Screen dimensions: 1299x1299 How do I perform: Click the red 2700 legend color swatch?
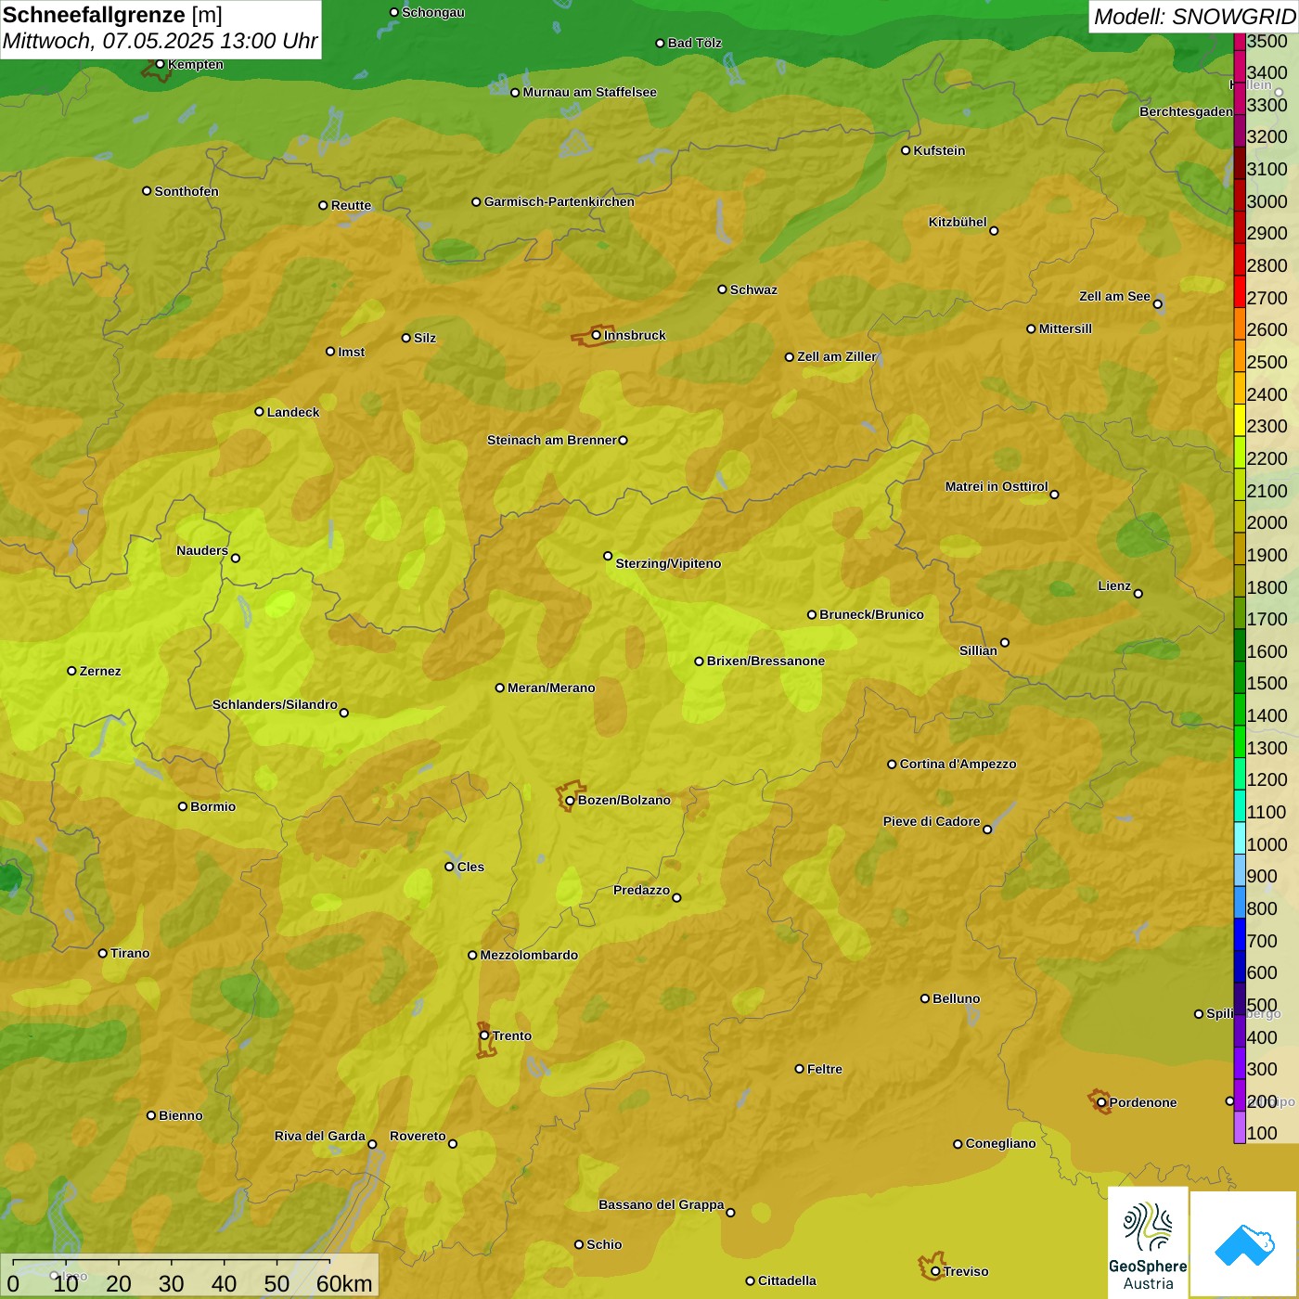point(1240,291)
